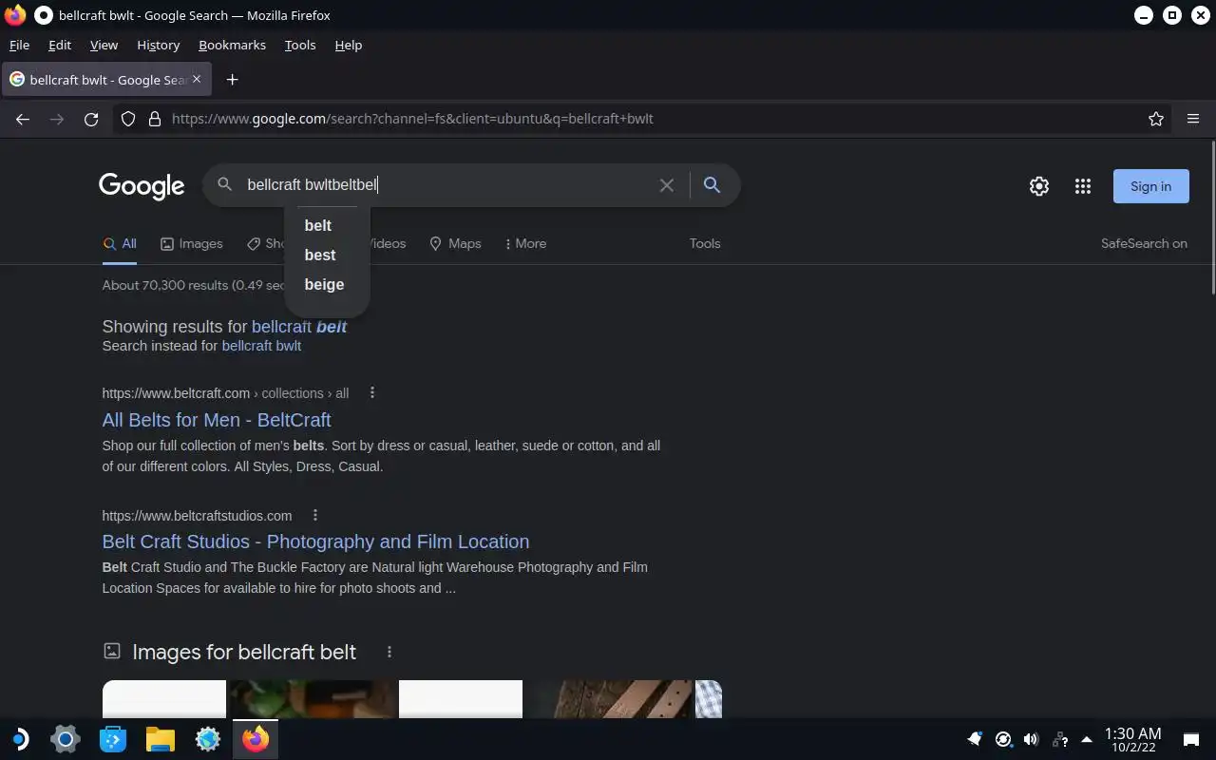The height and width of the screenshot is (760, 1216).
Task: Click the page vertical scrollbar
Action: [1212, 218]
